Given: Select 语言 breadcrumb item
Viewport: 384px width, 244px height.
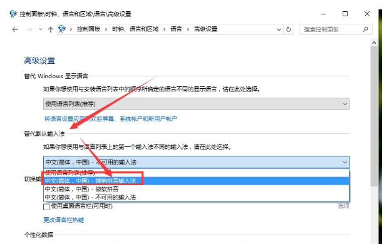Looking at the screenshot, I should [176, 29].
